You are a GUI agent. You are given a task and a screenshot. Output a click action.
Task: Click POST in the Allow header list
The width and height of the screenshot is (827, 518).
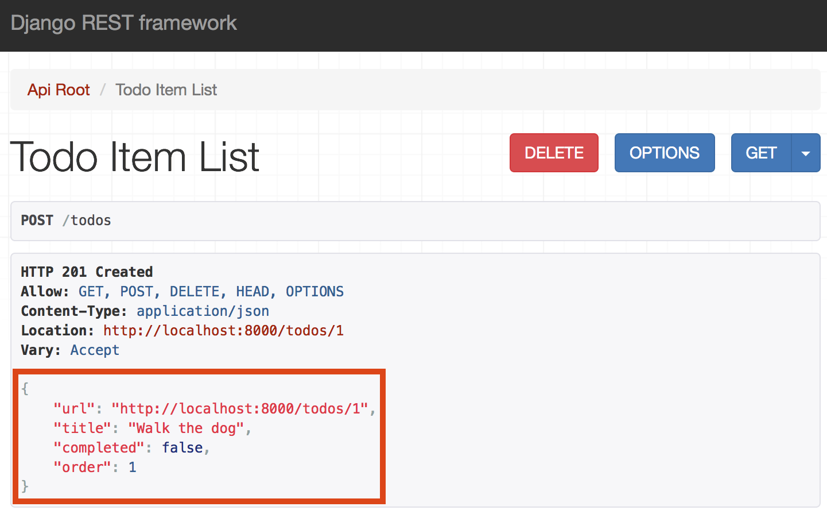tap(137, 292)
